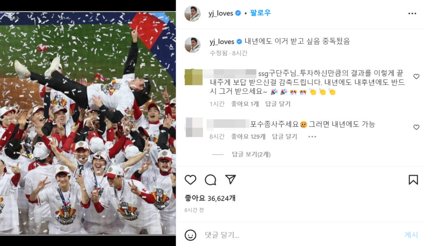Like the post with the heart icon
423x246 pixels.
coord(190,180)
